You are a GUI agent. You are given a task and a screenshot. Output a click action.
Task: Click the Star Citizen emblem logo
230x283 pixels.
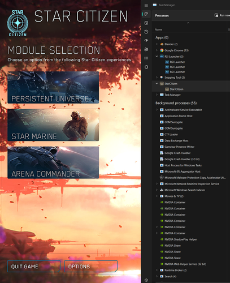pyautogui.click(x=18, y=23)
